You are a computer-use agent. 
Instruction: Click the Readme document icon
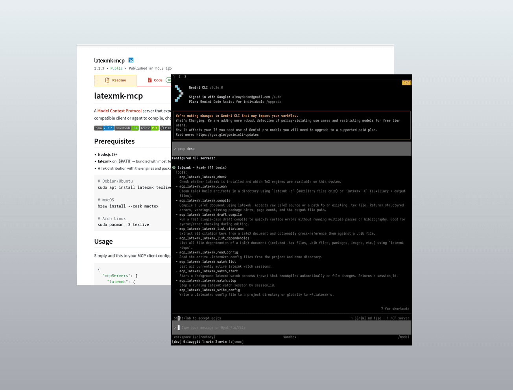[x=107, y=80]
